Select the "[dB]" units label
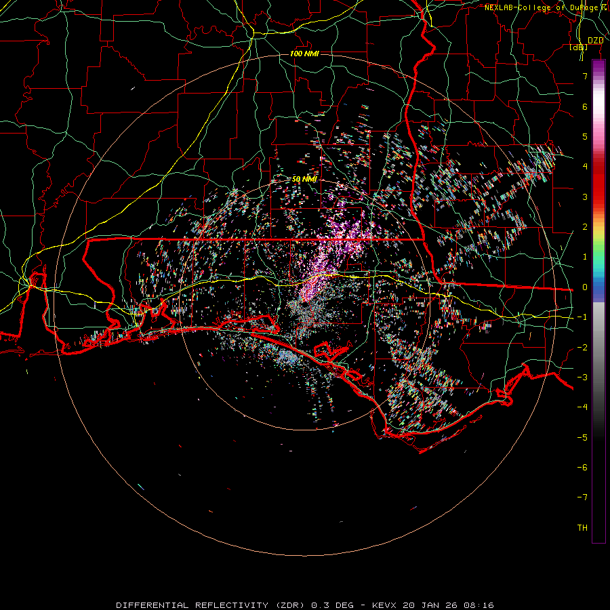 click(579, 47)
